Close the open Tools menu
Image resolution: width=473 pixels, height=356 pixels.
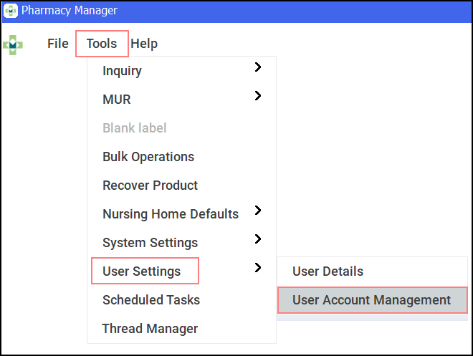point(102,44)
